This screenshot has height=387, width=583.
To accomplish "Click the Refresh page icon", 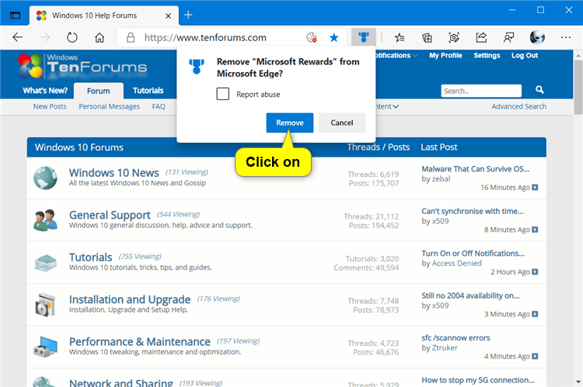I will [72, 37].
